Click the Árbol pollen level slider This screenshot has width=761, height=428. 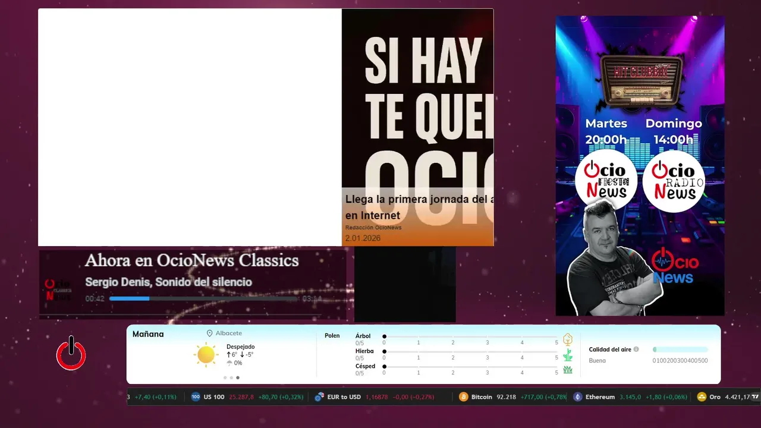[471, 336]
